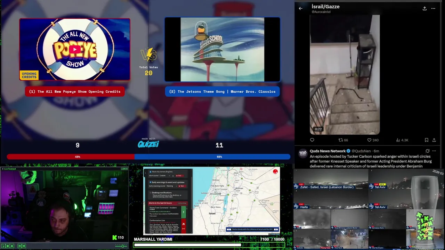This screenshot has width=445, height=250.
Task: Open the West Bank street camera feed
Action: 349,239
